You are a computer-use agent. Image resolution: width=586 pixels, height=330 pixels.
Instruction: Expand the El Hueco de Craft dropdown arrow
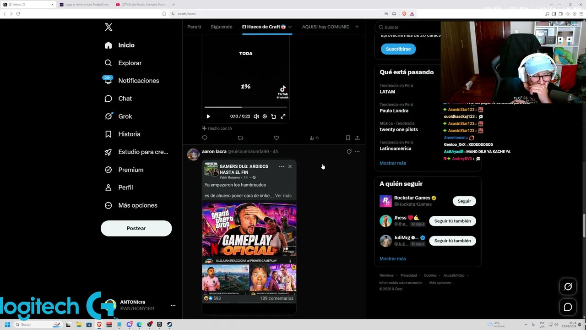click(x=290, y=27)
